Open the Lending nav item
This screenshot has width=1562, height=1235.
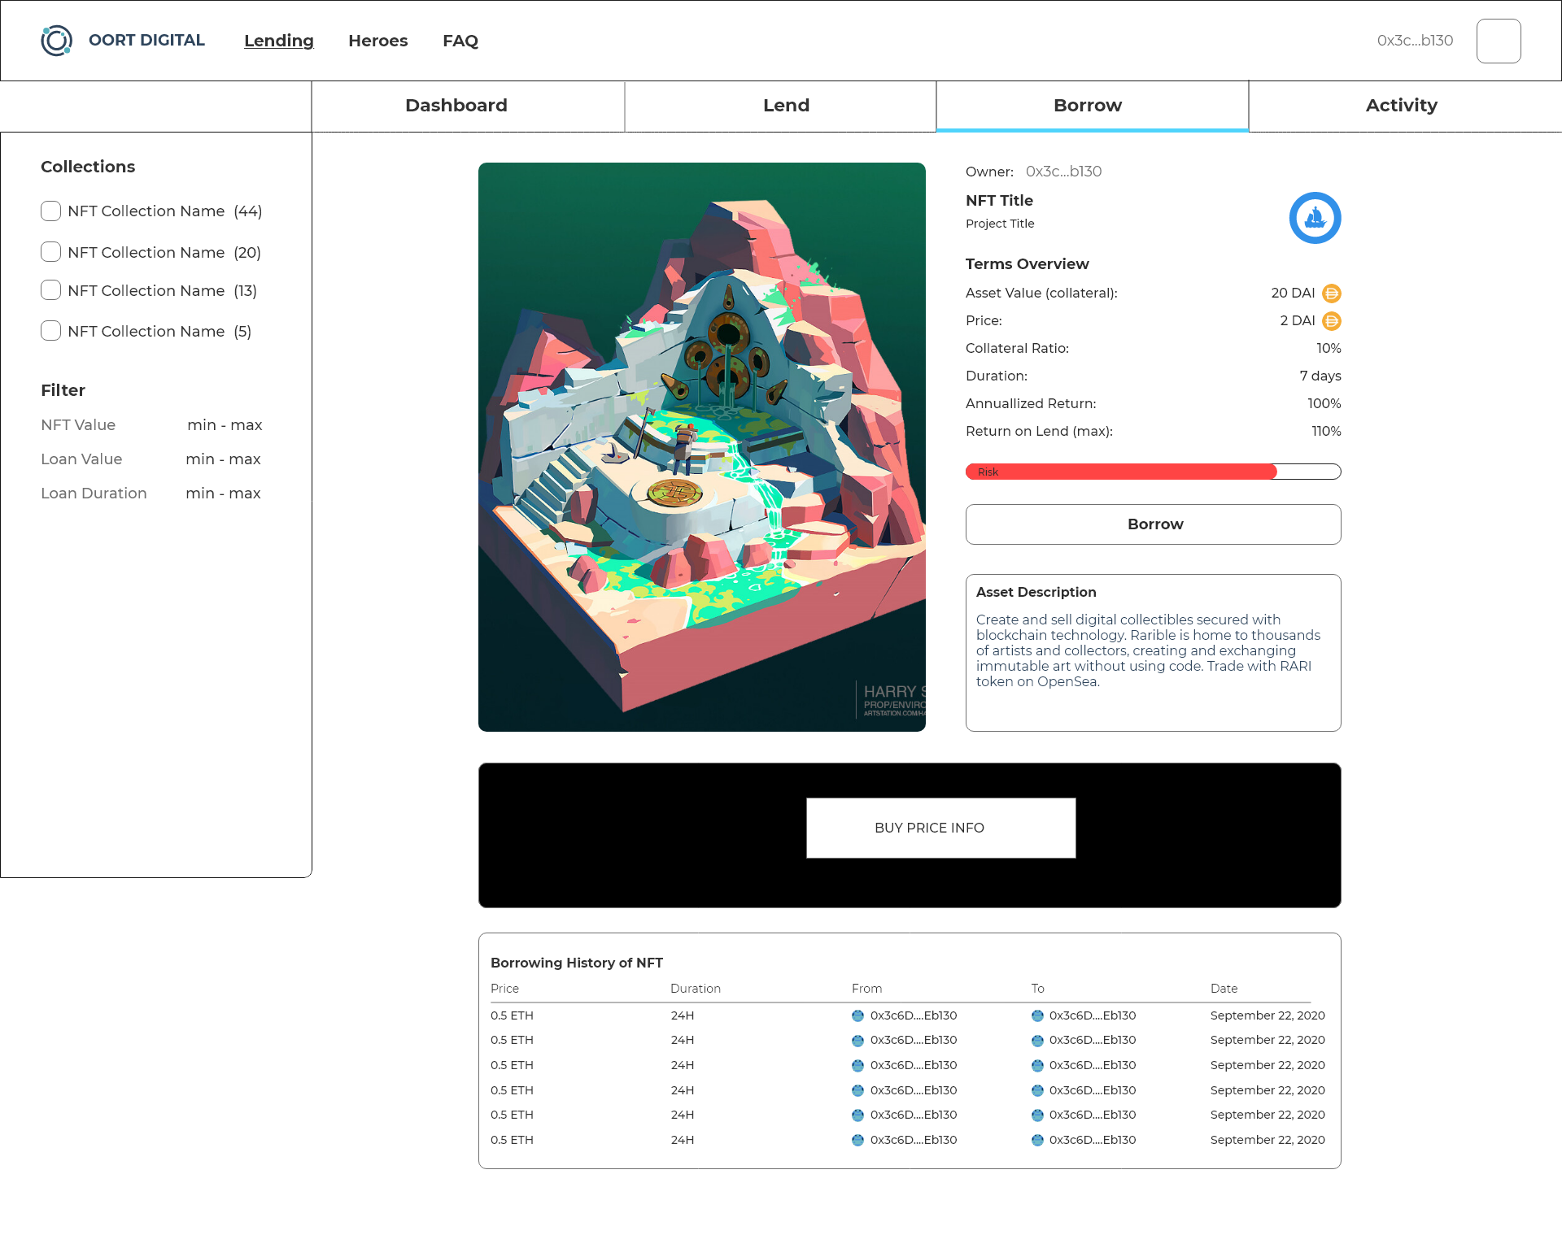click(x=279, y=41)
